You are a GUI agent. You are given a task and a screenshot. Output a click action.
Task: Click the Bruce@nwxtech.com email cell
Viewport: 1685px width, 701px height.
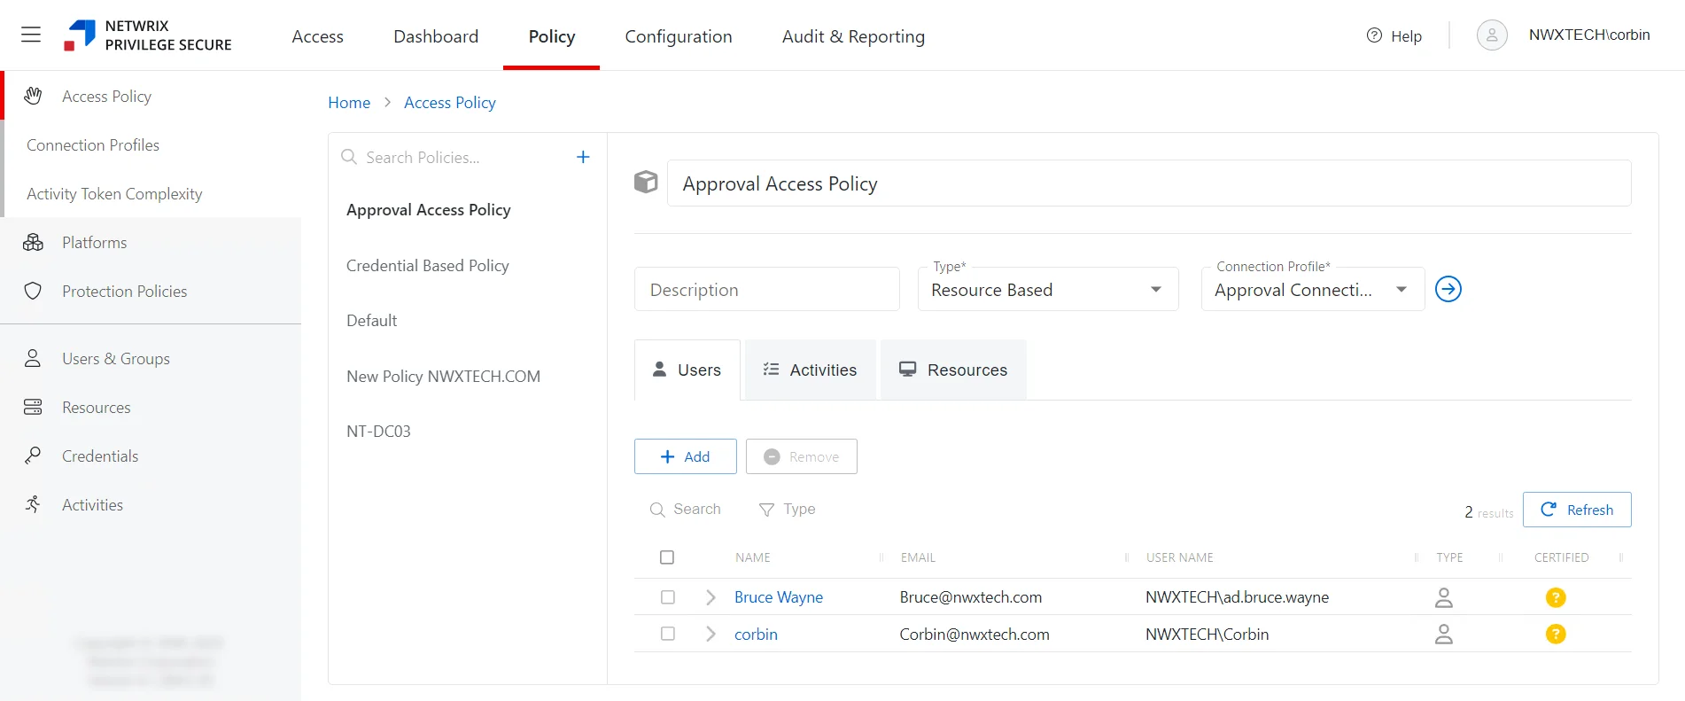click(x=971, y=597)
